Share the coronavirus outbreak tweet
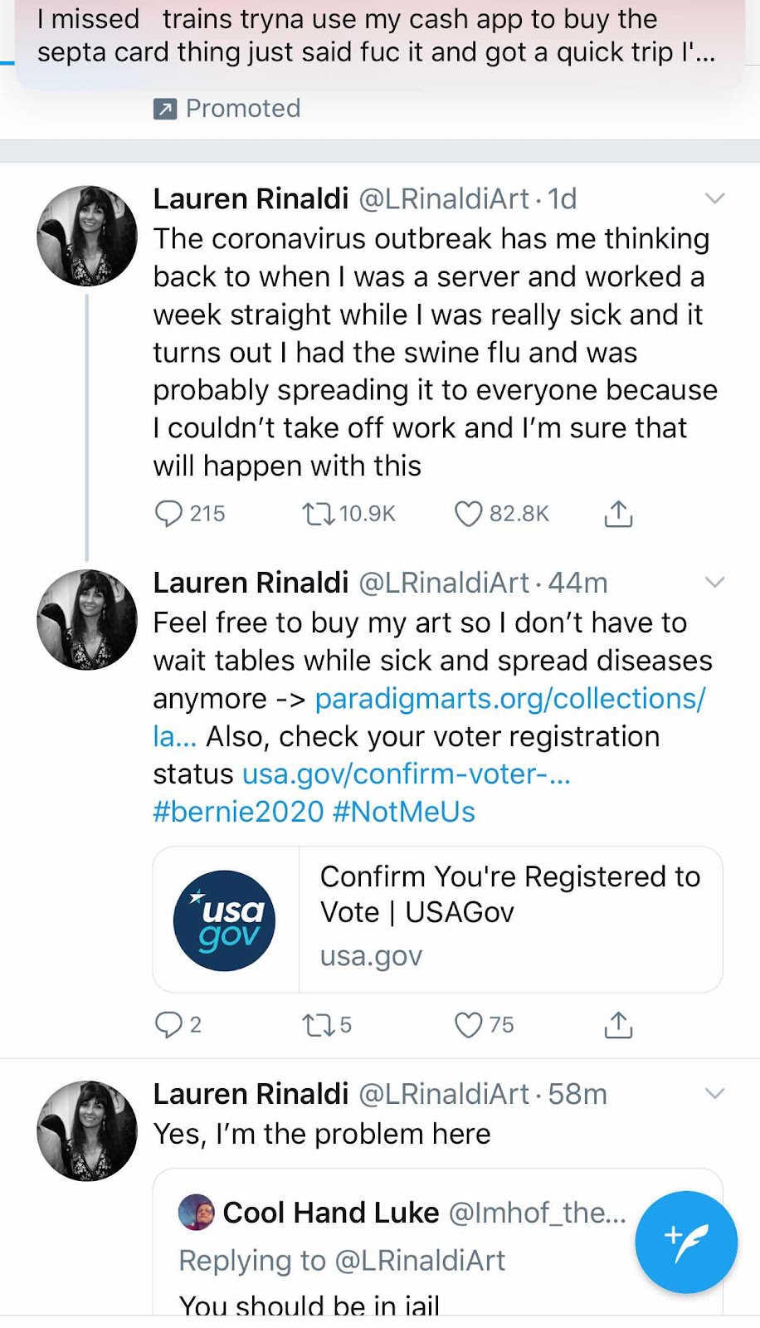This screenshot has width=760, height=1328. point(618,514)
